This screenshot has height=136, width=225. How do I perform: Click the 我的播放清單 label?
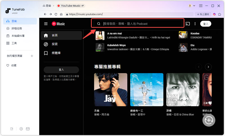pyautogui.click(x=15, y=56)
